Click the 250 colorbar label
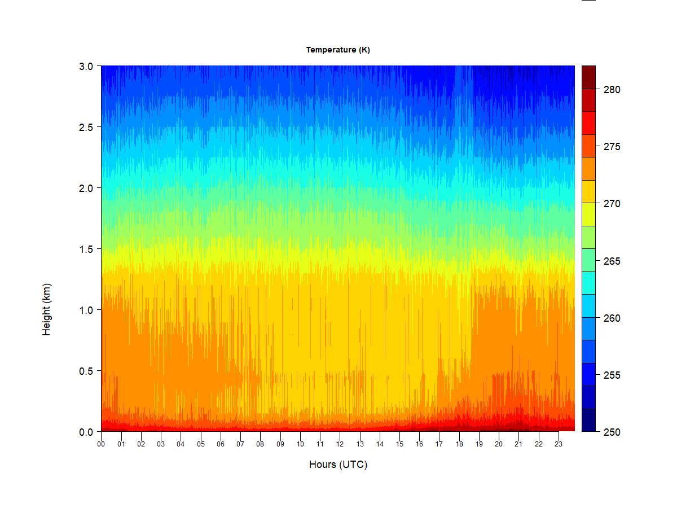This screenshot has width=677, height=508. (612, 432)
